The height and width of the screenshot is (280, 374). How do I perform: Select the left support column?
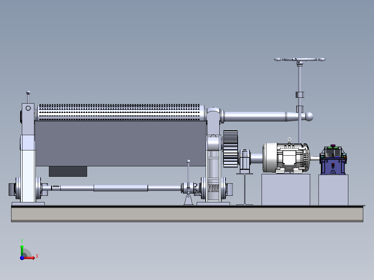point(28,152)
